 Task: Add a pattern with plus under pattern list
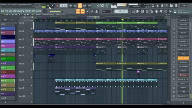(5, 102)
